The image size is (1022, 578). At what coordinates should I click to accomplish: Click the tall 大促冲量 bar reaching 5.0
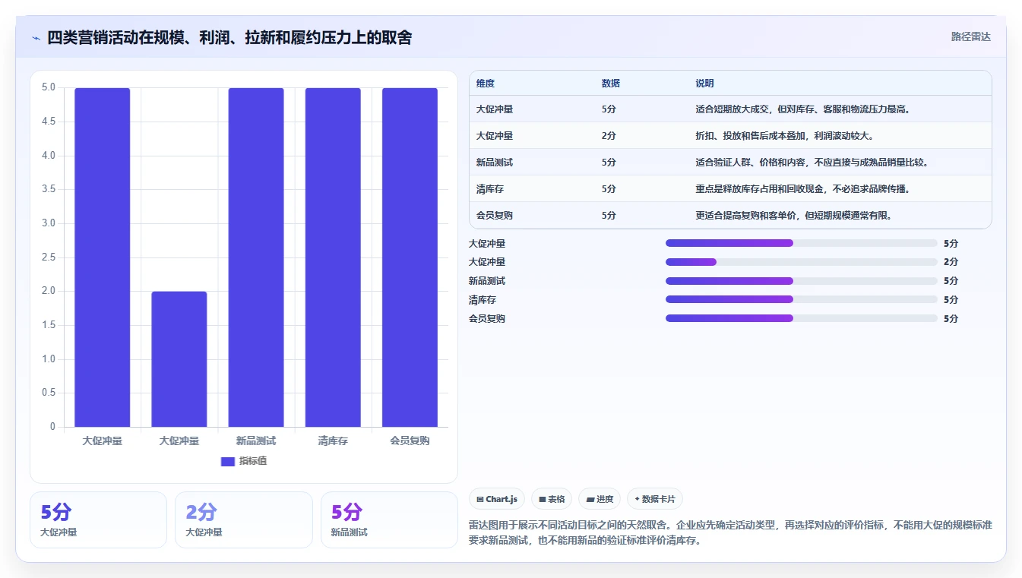103,257
